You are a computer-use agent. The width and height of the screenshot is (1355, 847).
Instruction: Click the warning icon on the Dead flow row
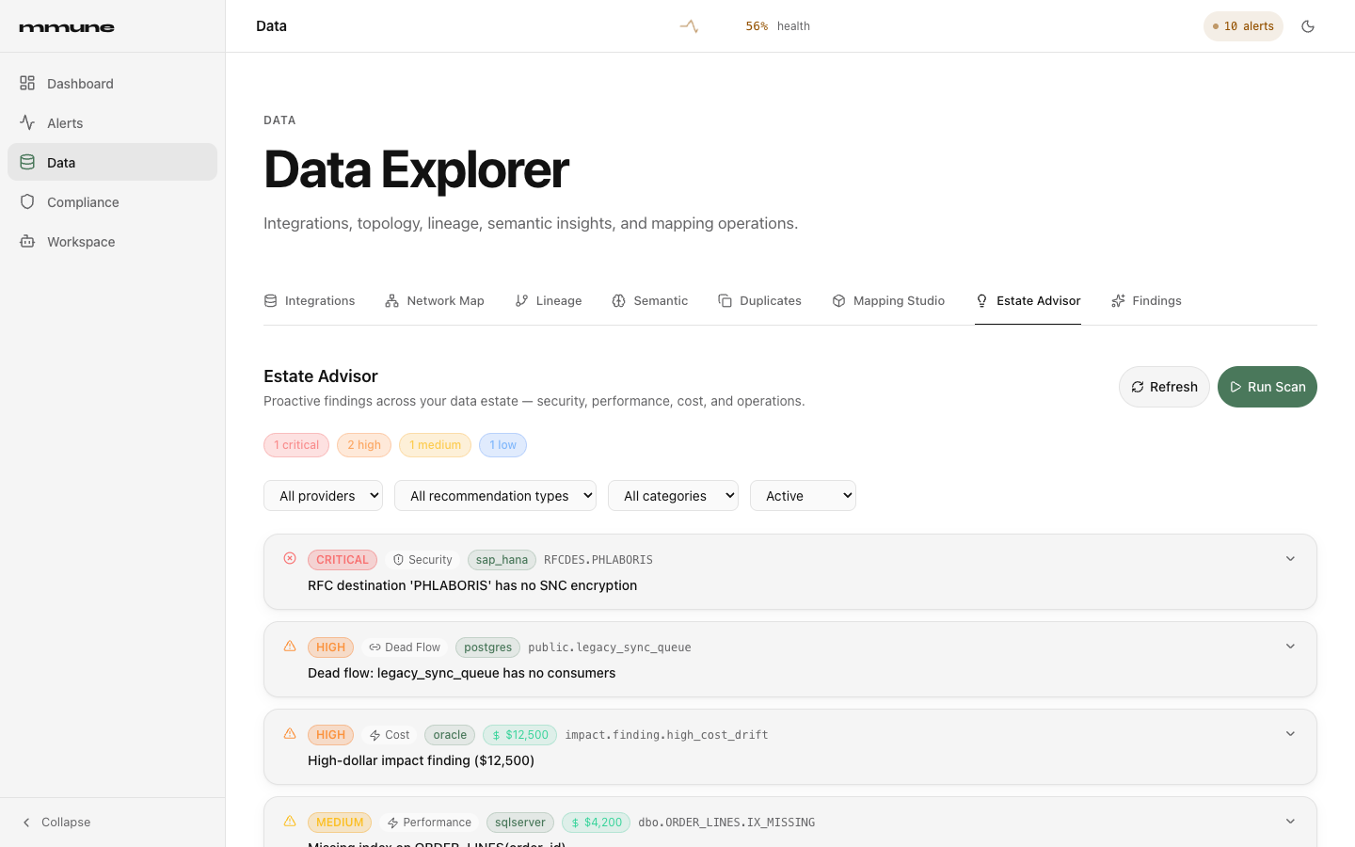(290, 646)
